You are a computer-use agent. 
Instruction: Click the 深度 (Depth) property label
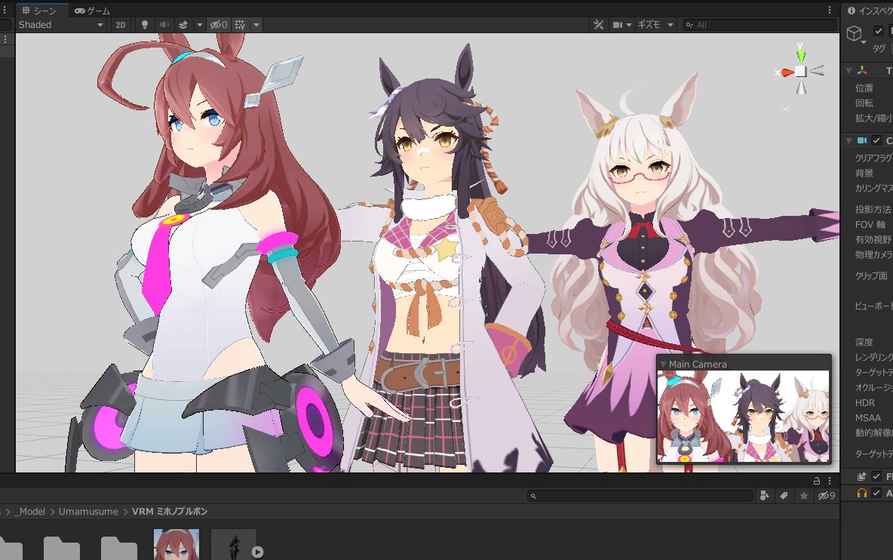[x=864, y=342]
